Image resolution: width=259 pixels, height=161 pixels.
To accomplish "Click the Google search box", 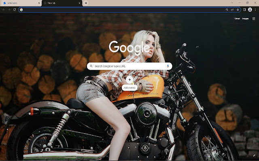I will tap(129, 66).
